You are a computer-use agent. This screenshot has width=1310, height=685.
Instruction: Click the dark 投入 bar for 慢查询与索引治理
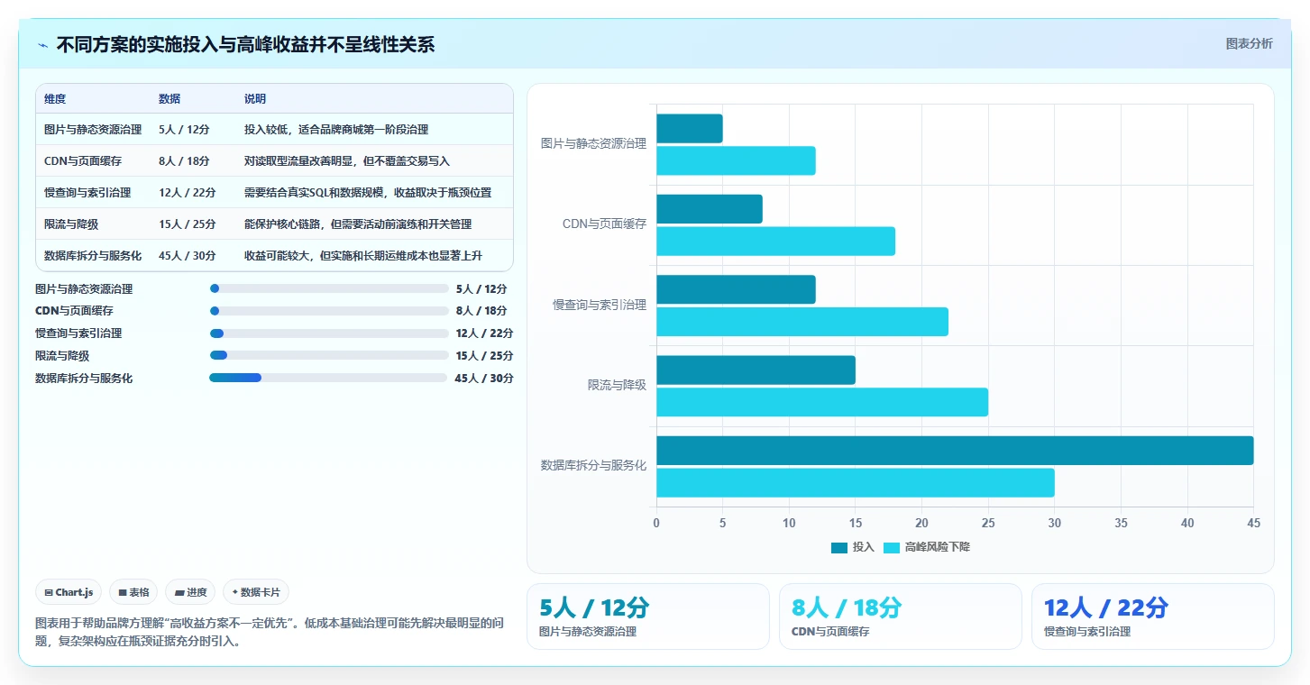click(736, 289)
